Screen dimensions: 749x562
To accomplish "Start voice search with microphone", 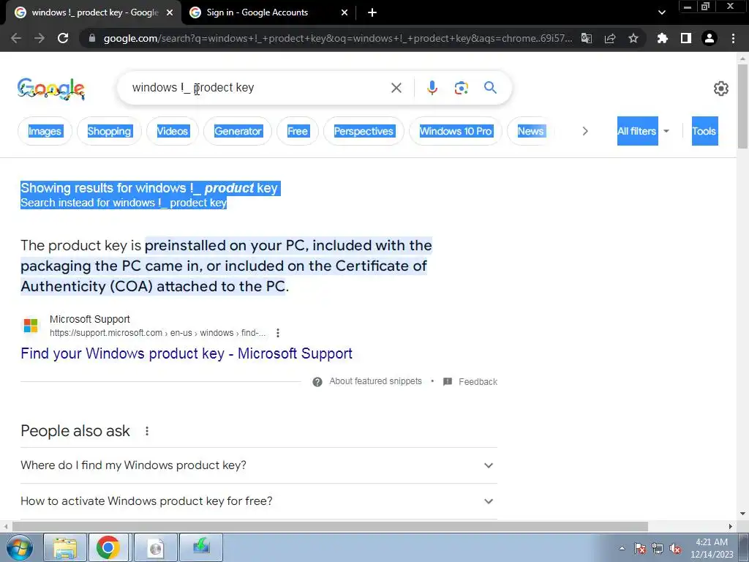I will tap(432, 88).
